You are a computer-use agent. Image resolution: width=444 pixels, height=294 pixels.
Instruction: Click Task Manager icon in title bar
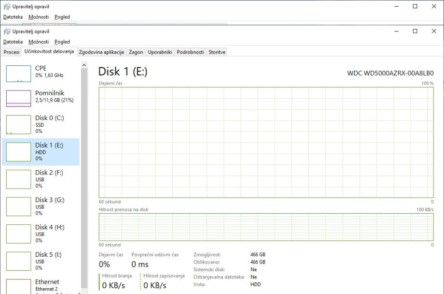coord(7,31)
